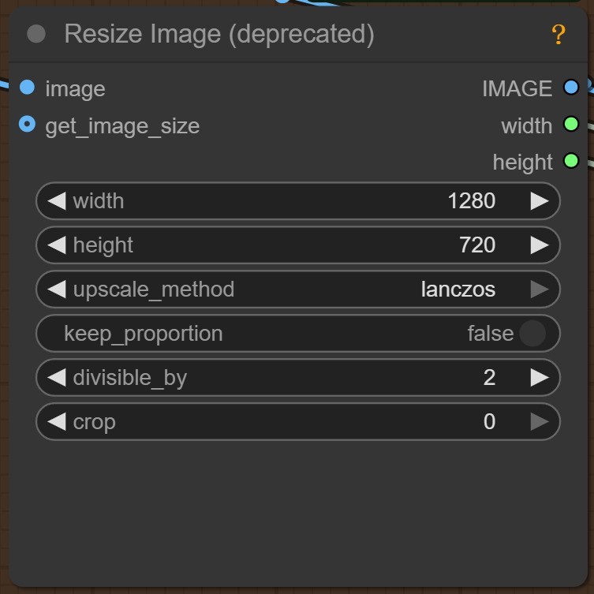Select next crop option with right arrow
594x594 pixels.
[x=540, y=422]
